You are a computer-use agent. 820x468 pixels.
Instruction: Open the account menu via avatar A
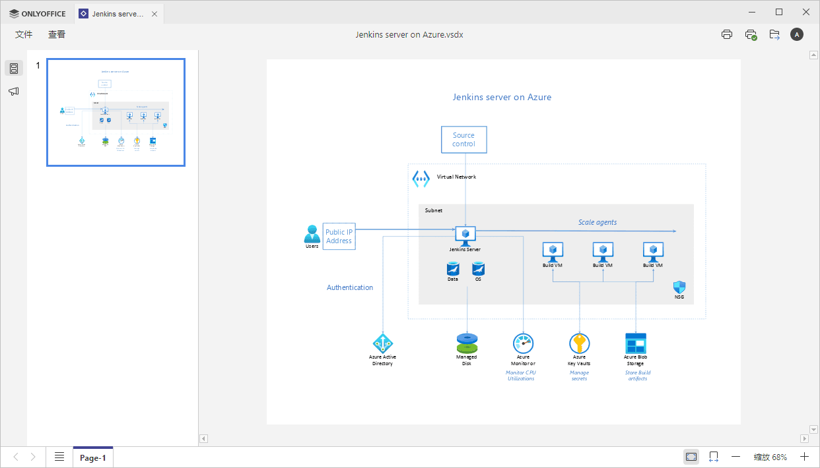coord(797,34)
